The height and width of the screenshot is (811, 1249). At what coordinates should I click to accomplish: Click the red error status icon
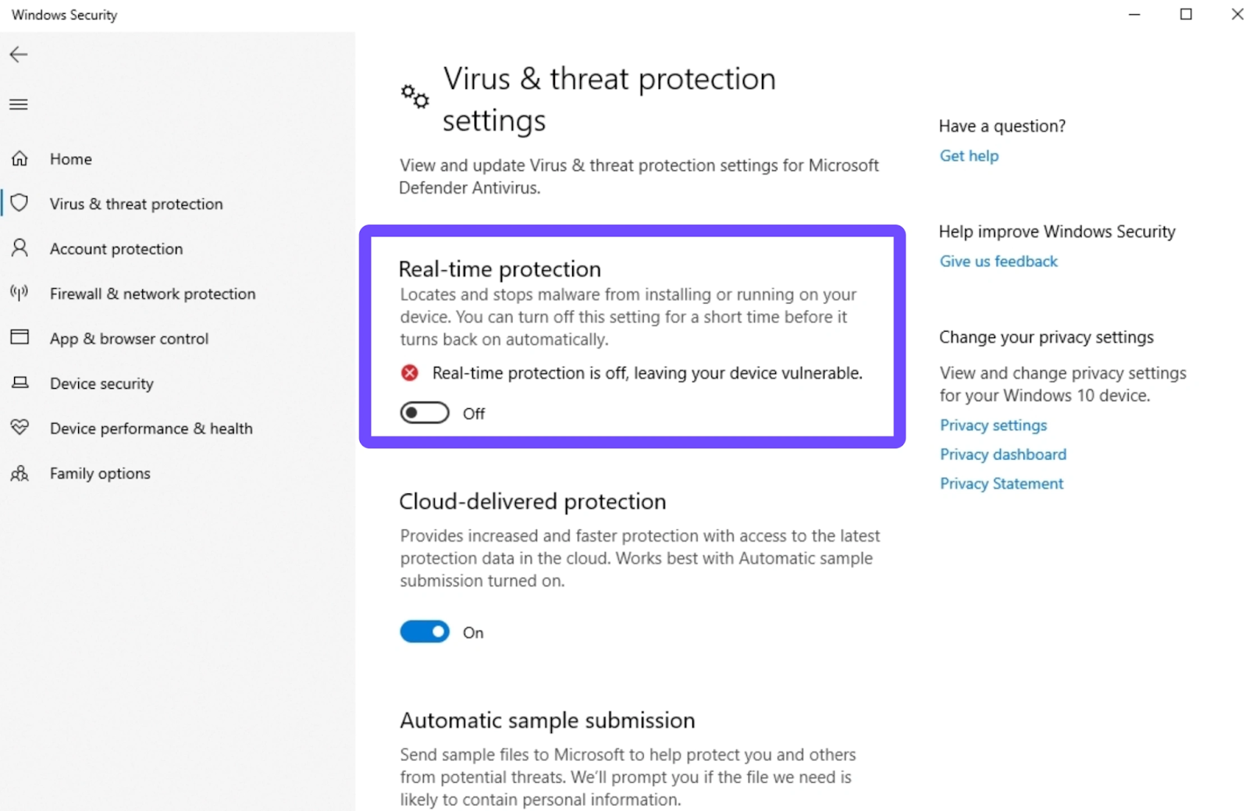click(x=409, y=373)
